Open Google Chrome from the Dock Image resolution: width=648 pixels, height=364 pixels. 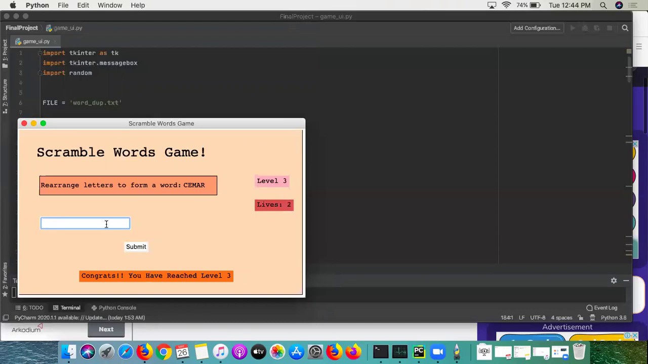pos(163,351)
